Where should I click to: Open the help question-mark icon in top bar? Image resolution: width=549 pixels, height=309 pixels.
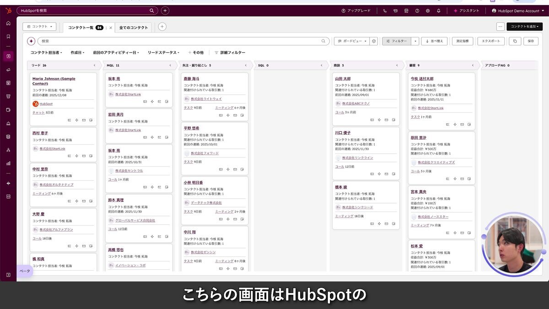pyautogui.click(x=417, y=11)
